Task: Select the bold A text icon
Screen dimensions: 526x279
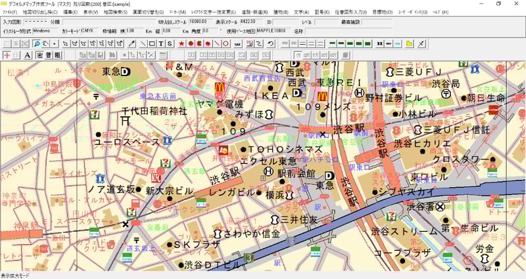Action: coord(28,54)
